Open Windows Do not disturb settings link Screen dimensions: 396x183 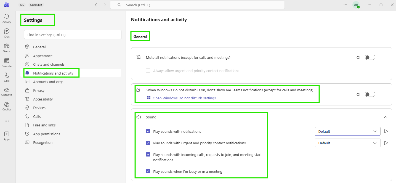pyautogui.click(x=184, y=98)
